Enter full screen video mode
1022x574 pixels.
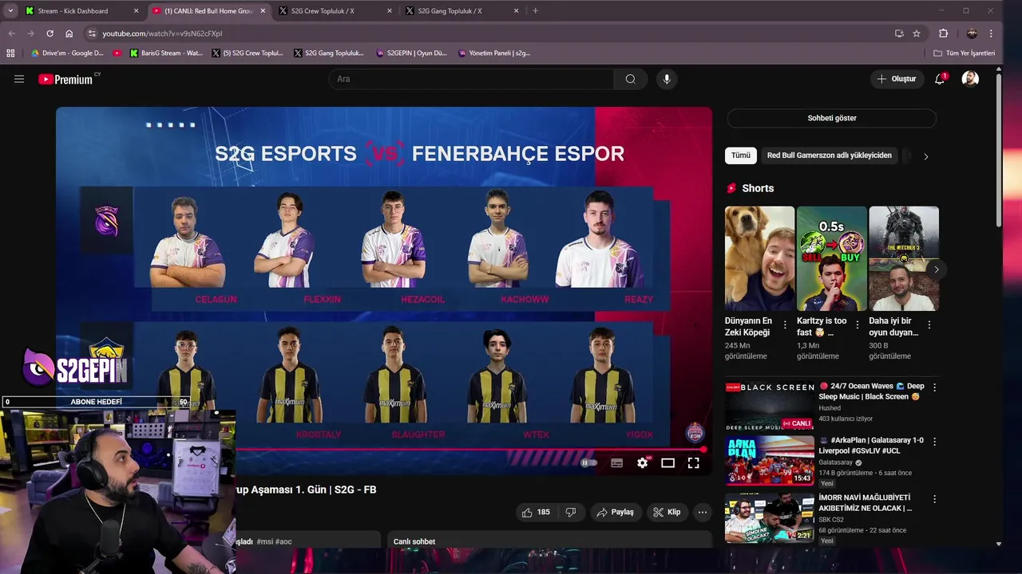coord(694,462)
